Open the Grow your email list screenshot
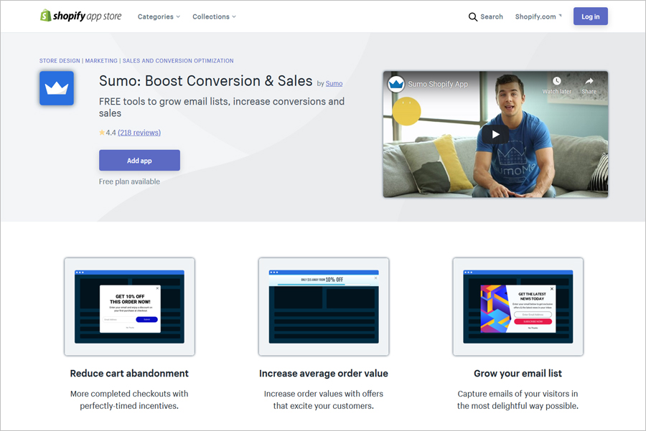The width and height of the screenshot is (646, 431). (518, 307)
